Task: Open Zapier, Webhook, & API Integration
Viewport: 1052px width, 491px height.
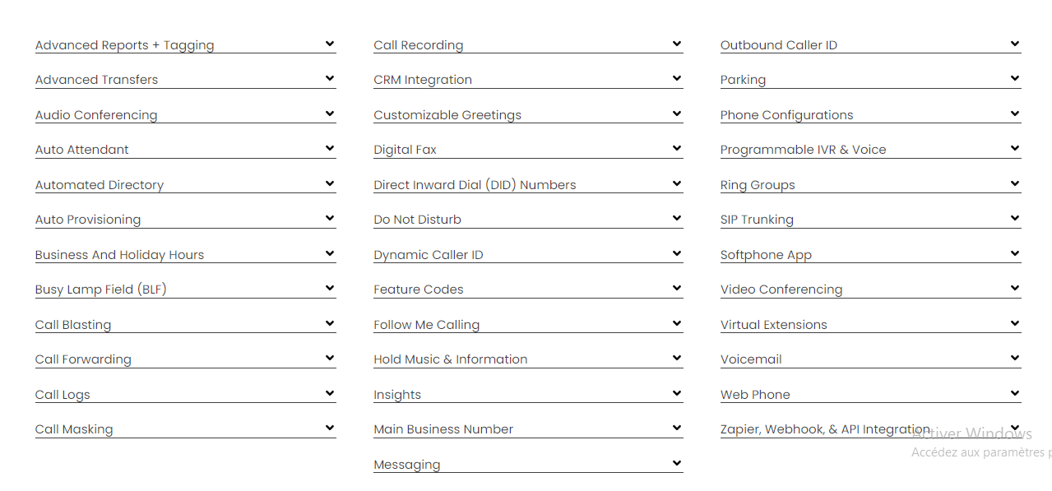Action: click(x=825, y=429)
